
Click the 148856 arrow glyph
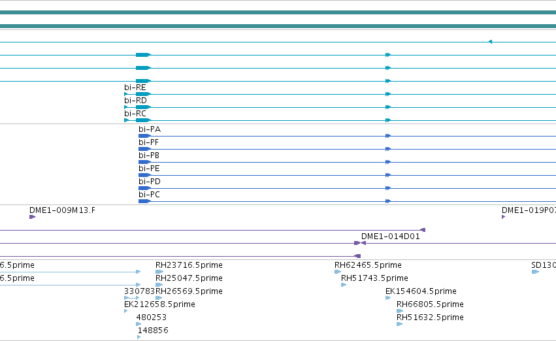pyautogui.click(x=139, y=337)
